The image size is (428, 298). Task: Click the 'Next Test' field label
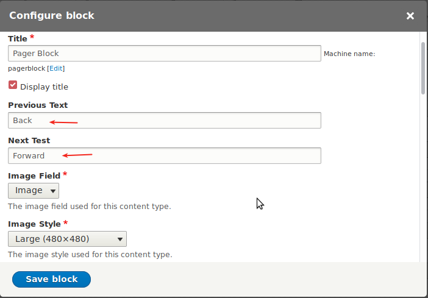pyautogui.click(x=29, y=140)
